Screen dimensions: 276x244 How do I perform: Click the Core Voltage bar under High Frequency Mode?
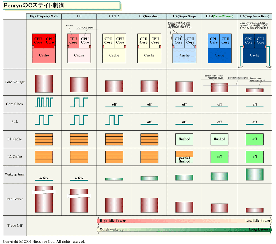tap(44, 84)
